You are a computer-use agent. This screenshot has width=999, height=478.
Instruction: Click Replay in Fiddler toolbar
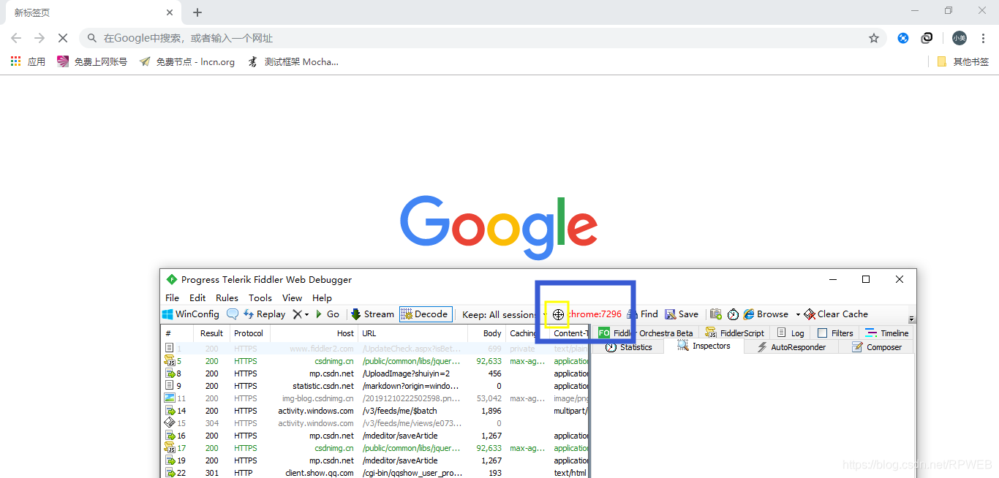click(264, 314)
